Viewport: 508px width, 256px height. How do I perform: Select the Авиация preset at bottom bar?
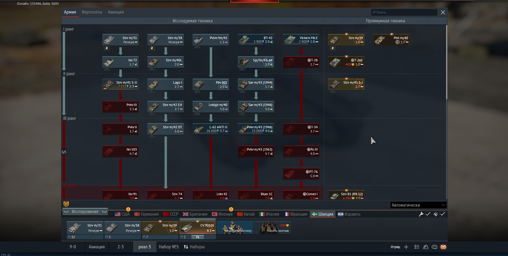point(97,247)
